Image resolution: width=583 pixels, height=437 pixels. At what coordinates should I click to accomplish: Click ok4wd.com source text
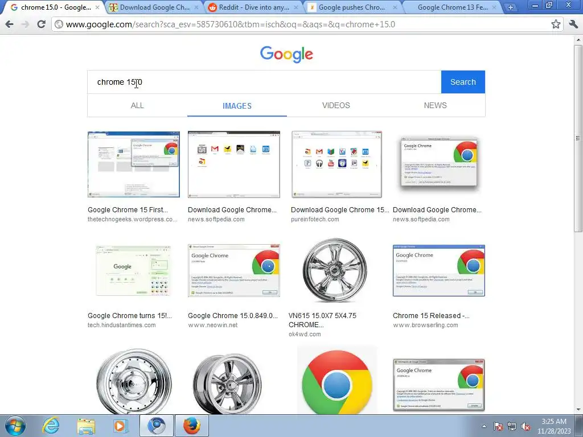305,334
